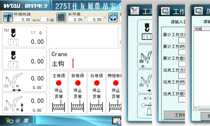Click the 主卷扬 red status light
Screen dimensions: 210x126
58,83
